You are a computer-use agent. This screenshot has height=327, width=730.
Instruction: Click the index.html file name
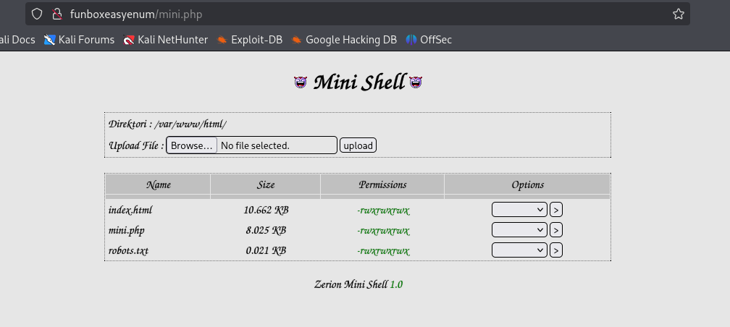click(x=130, y=210)
